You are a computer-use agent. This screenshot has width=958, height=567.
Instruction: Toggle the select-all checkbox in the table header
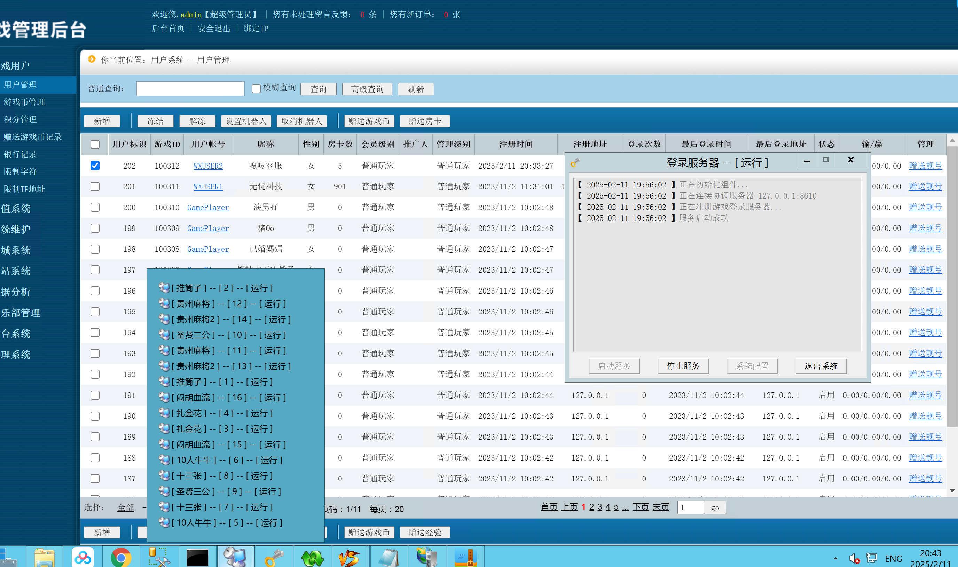95,144
